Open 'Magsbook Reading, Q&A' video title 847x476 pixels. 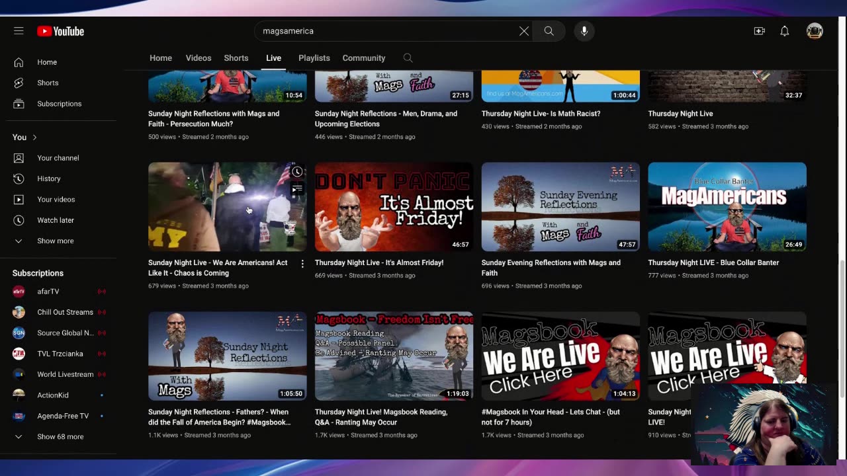tap(381, 417)
